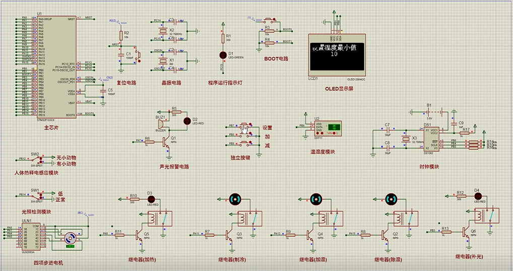Click the OLED display screen

point(337,56)
